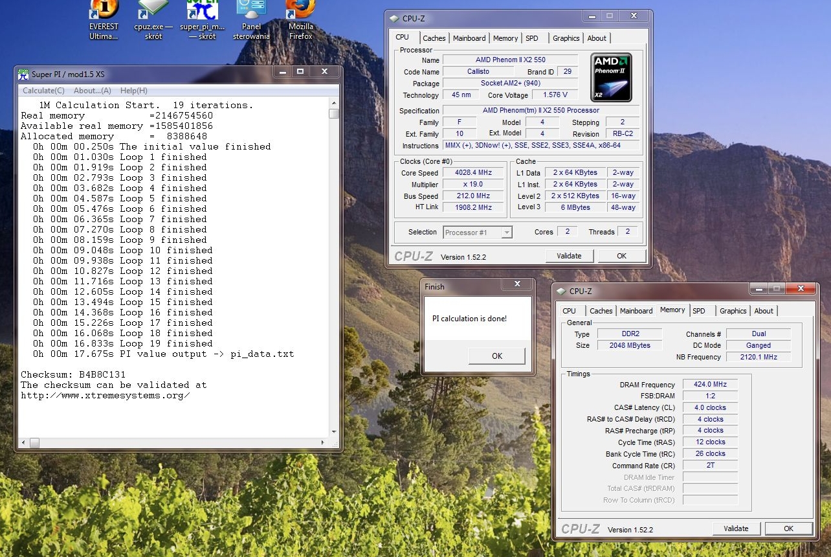
Task: Click OK in the CPU-Z memory window
Action: point(788,529)
